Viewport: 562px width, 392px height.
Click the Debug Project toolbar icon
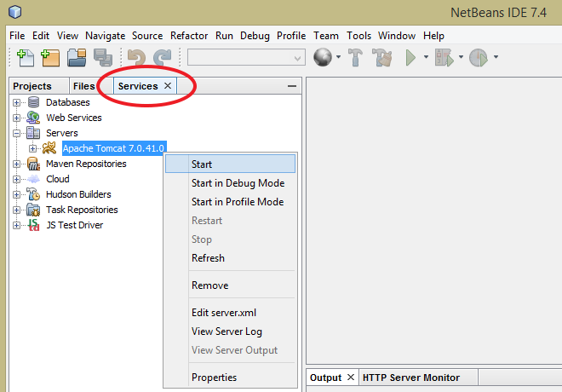click(444, 58)
